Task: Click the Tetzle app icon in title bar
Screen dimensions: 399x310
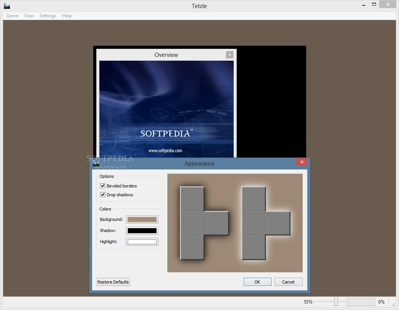Action: tap(7, 6)
